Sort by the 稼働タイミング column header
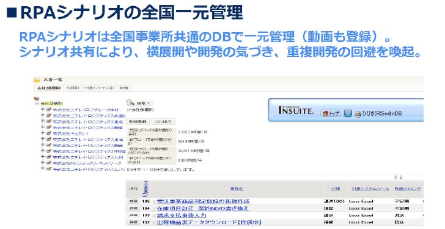Viewport: 445px width, 229px height. 408,189
